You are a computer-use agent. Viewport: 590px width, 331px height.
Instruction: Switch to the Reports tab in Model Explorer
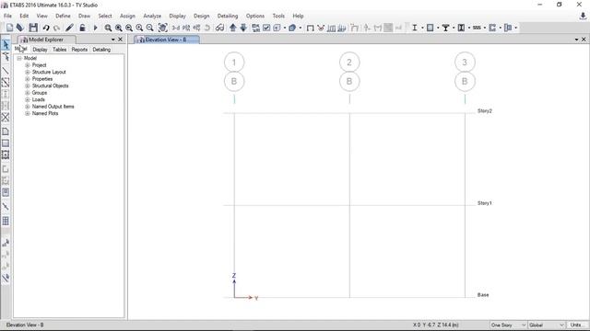(x=79, y=50)
